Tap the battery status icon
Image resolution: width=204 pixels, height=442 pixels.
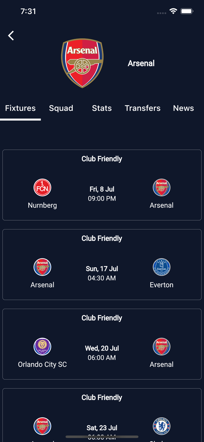[187, 11]
